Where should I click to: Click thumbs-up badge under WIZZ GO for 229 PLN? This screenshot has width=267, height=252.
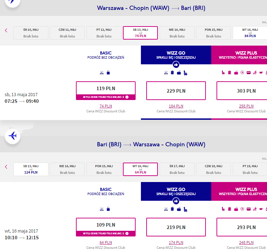click(176, 65)
